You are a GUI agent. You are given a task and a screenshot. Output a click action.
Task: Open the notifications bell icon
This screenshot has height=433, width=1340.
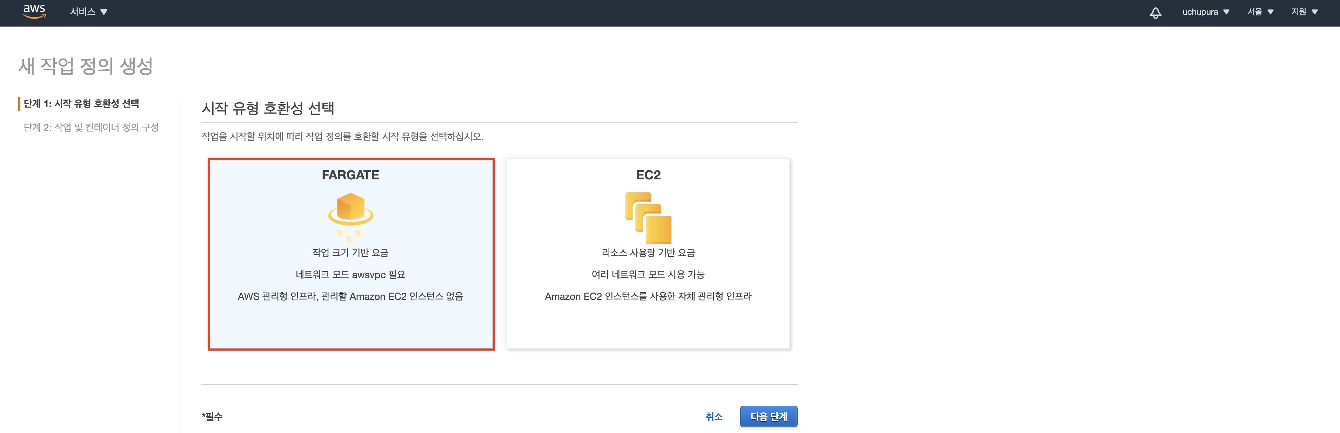[1155, 13]
